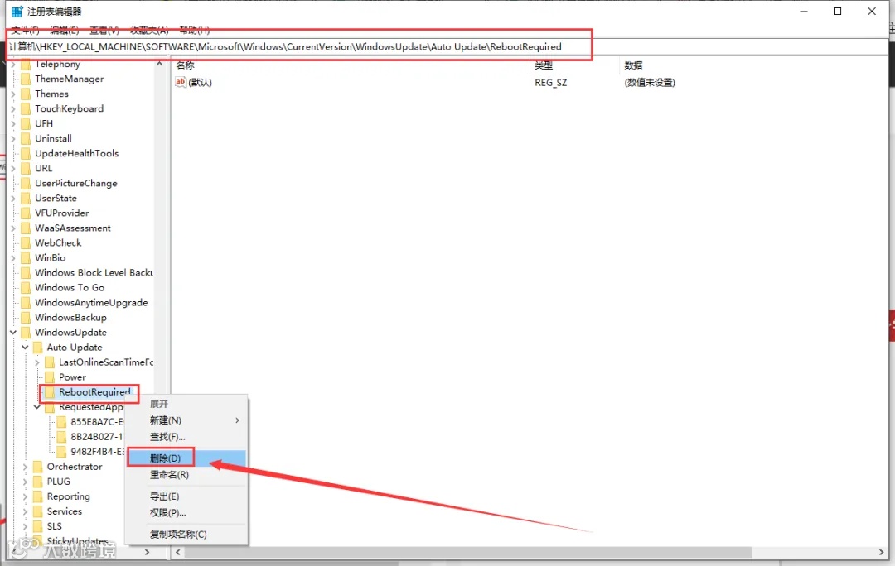Select the TouchKeyboard folder icon
This screenshot has height=566, width=895.
25,108
